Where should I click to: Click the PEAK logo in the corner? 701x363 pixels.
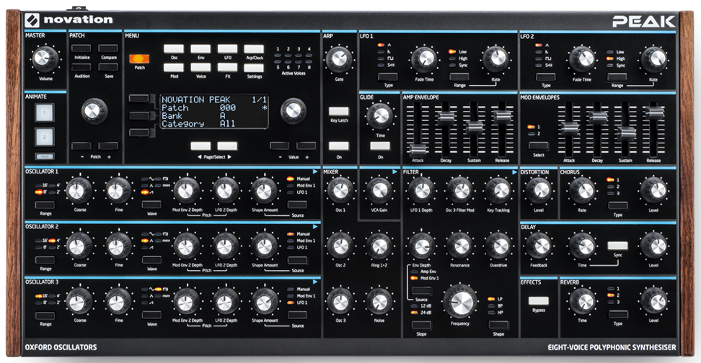point(644,22)
